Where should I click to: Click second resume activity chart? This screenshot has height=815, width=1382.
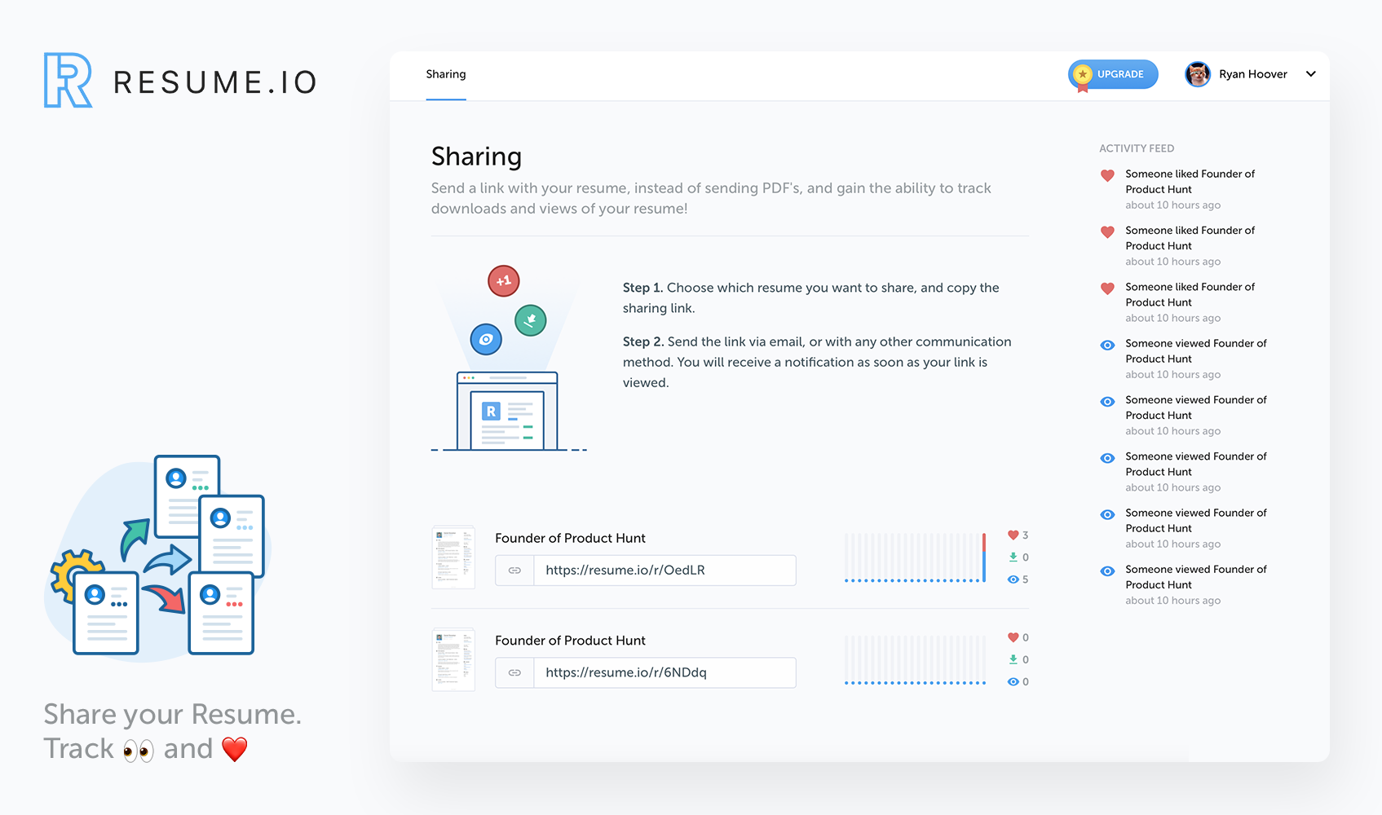(x=916, y=660)
